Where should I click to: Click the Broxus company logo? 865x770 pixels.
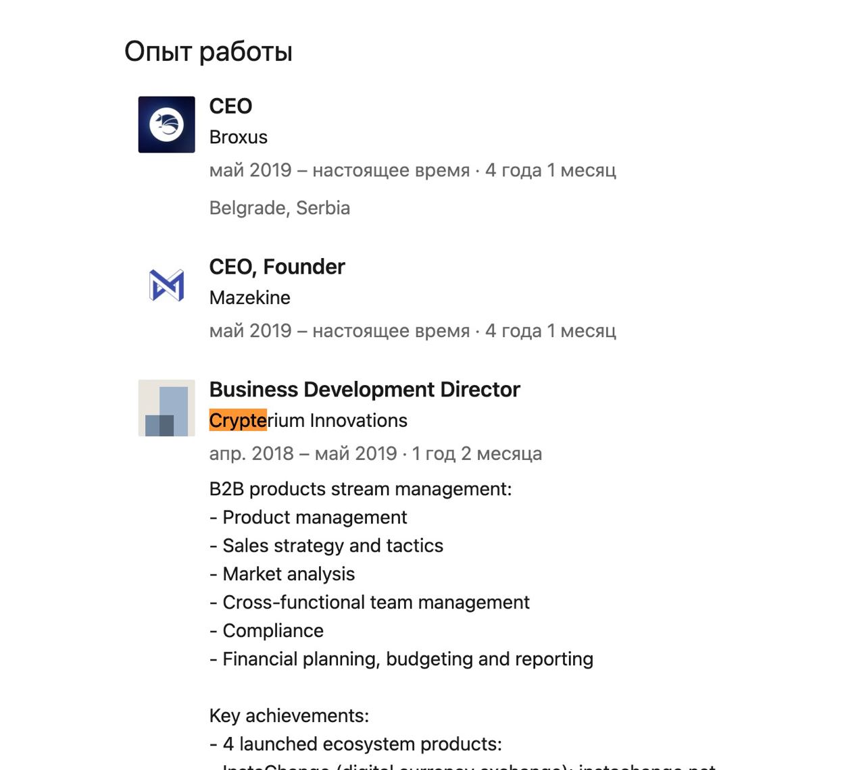pyautogui.click(x=166, y=124)
